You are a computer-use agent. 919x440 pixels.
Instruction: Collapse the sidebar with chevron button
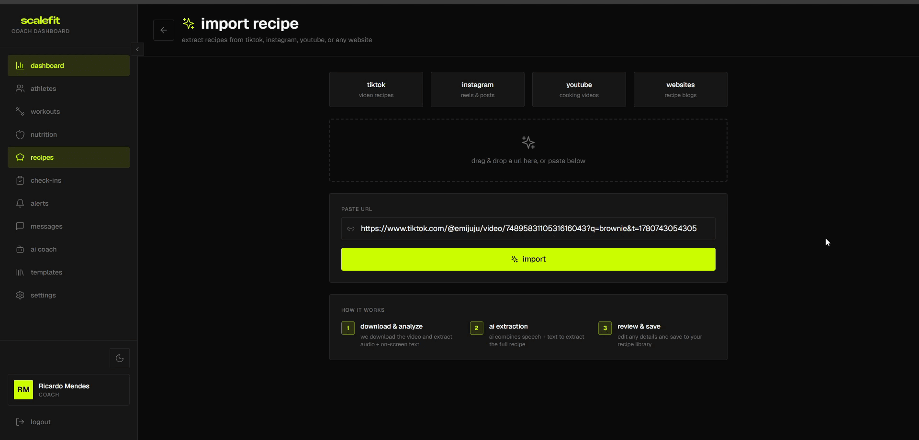point(137,49)
